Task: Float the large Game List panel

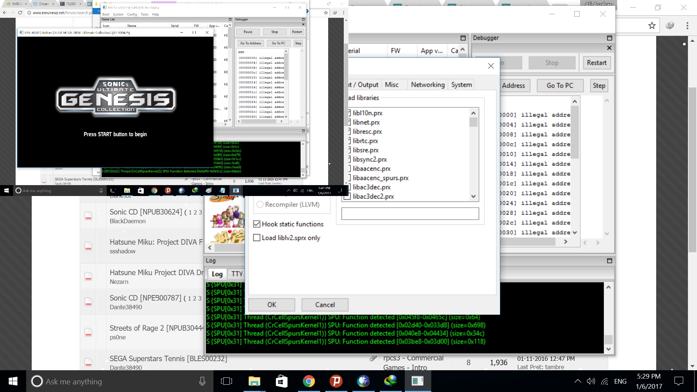Action: 463,38
